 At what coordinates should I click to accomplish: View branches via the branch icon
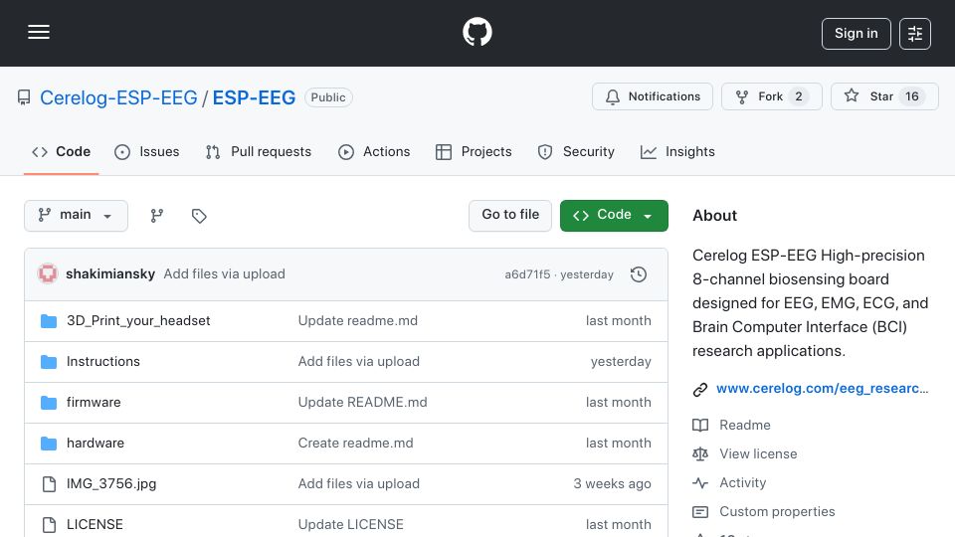click(157, 216)
